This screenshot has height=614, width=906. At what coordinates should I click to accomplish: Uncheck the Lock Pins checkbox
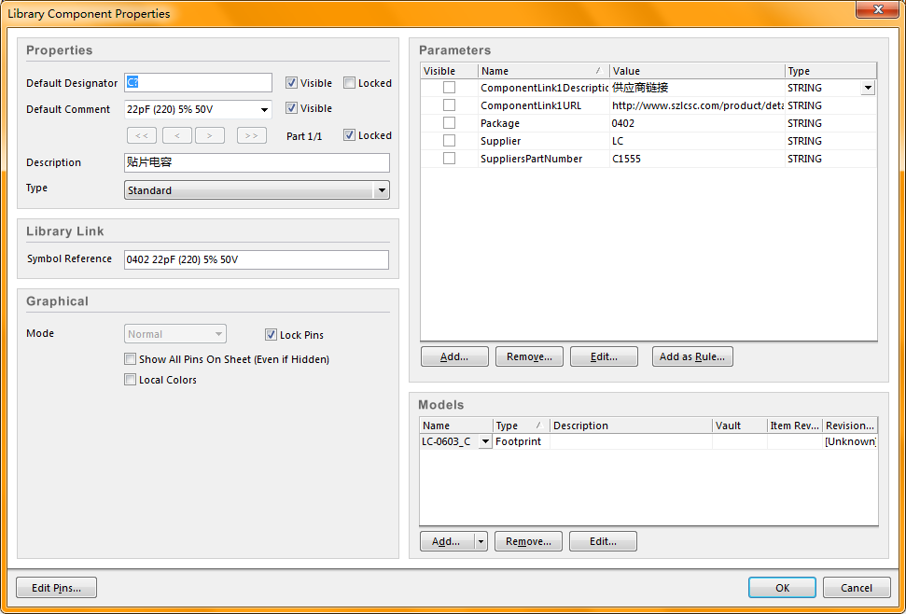pyautogui.click(x=271, y=334)
